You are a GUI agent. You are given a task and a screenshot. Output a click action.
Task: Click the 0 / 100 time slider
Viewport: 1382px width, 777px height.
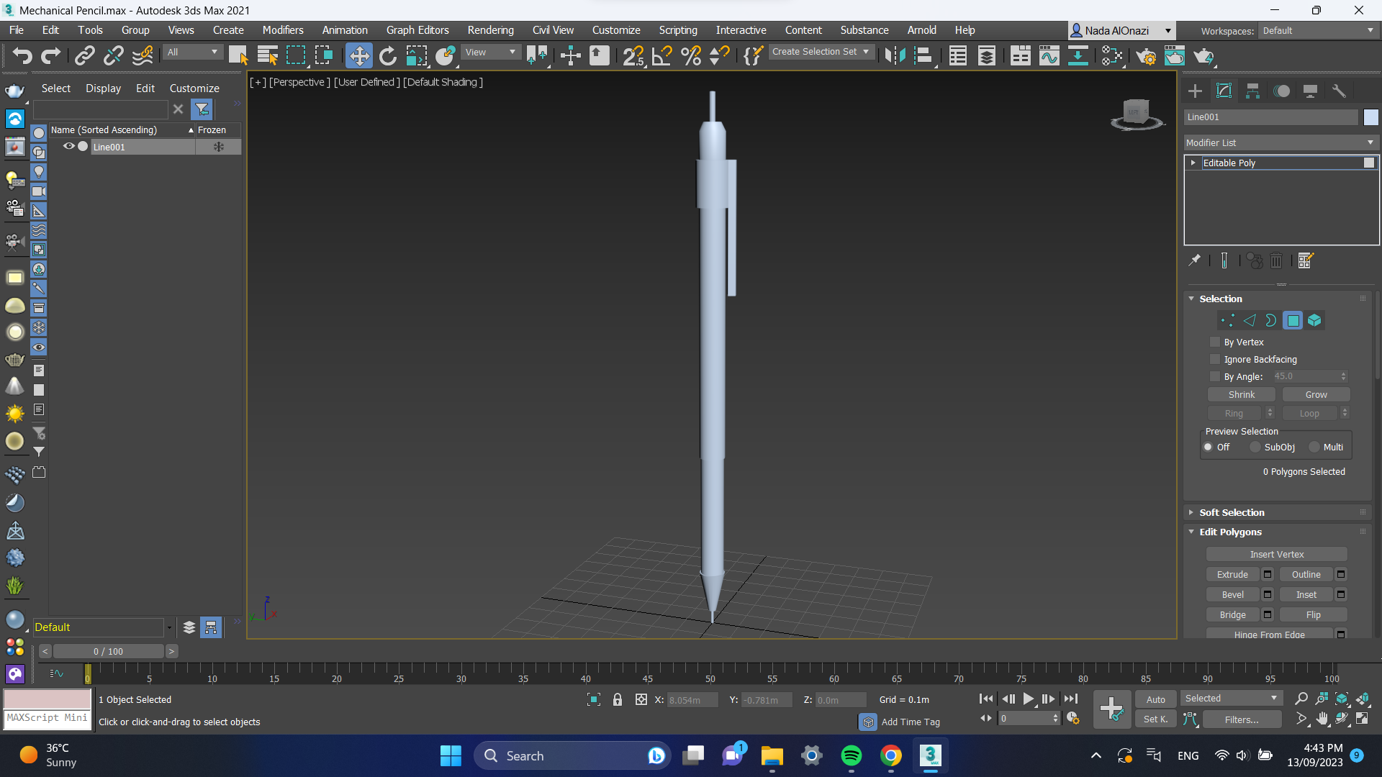tap(108, 651)
